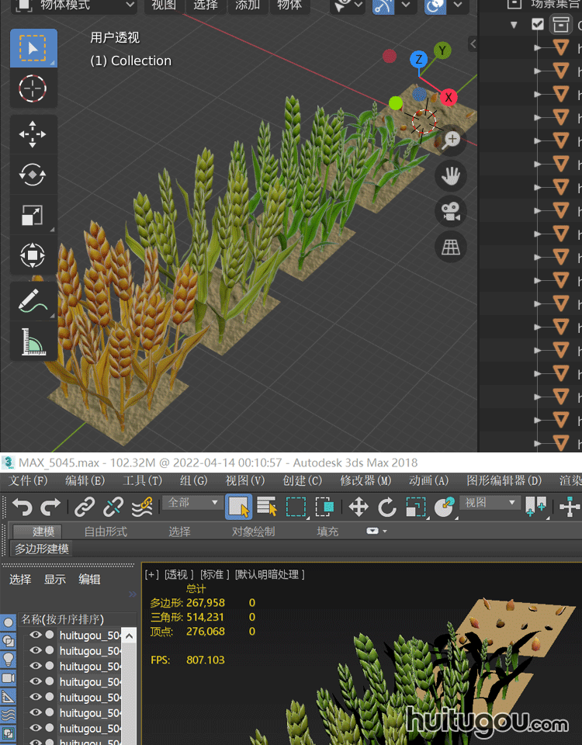Select the Measure tool

[33, 341]
